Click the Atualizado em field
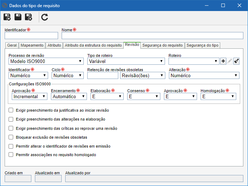Image resolution: width=248 pixels, height=186 pixels. pyautogui.click(x=48, y=179)
